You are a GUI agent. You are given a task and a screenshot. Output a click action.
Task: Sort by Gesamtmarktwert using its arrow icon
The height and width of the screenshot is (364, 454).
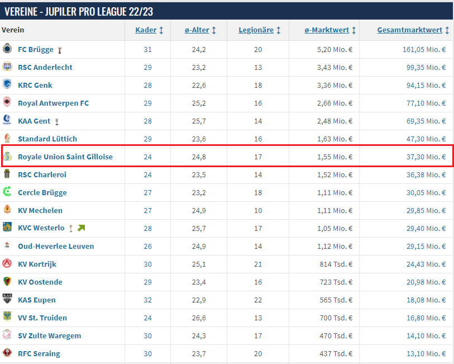point(447,30)
